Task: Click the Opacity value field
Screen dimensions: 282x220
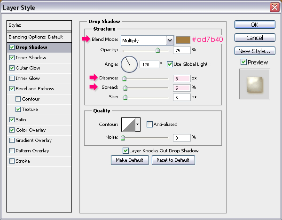Action: pyautogui.click(x=181, y=50)
